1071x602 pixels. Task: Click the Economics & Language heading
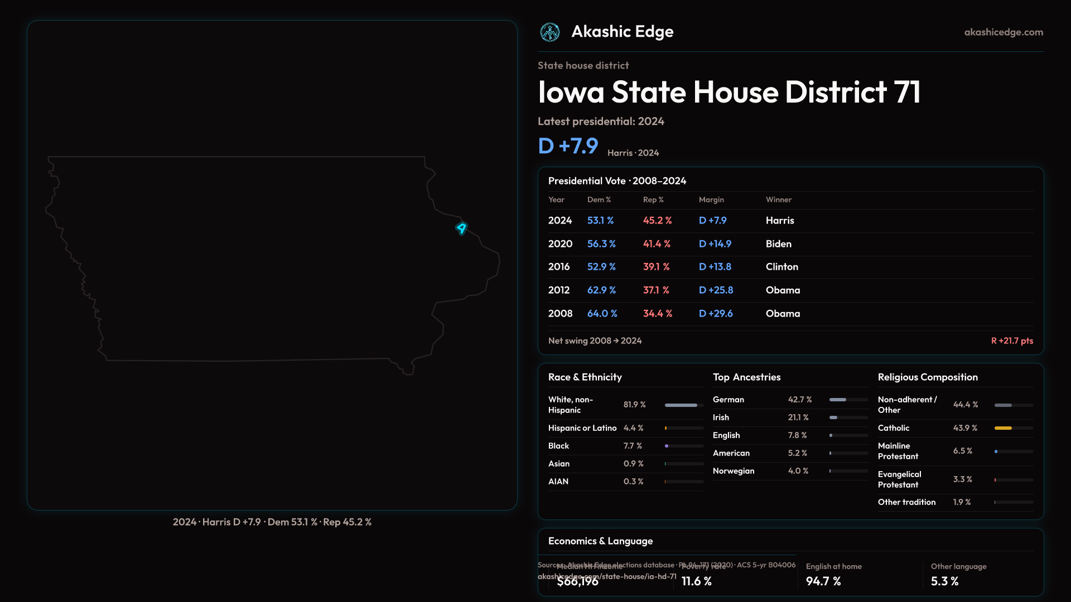point(600,541)
